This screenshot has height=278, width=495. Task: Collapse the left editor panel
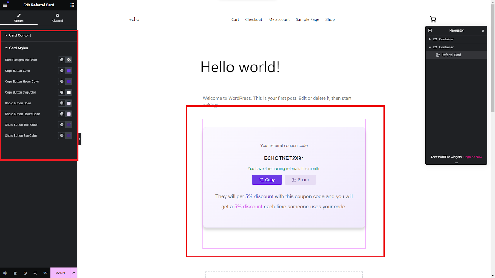pos(80,139)
